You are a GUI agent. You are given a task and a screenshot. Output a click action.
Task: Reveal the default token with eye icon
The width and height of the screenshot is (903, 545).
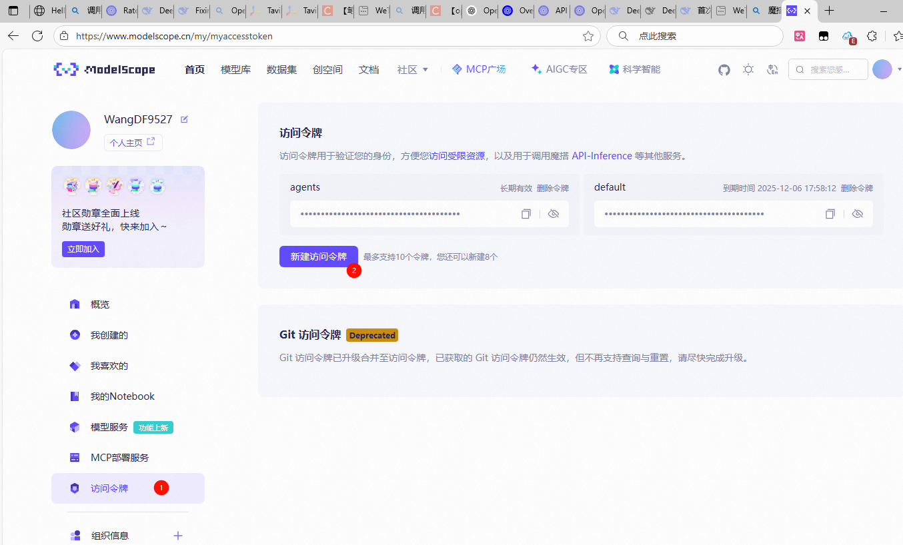[x=858, y=214]
